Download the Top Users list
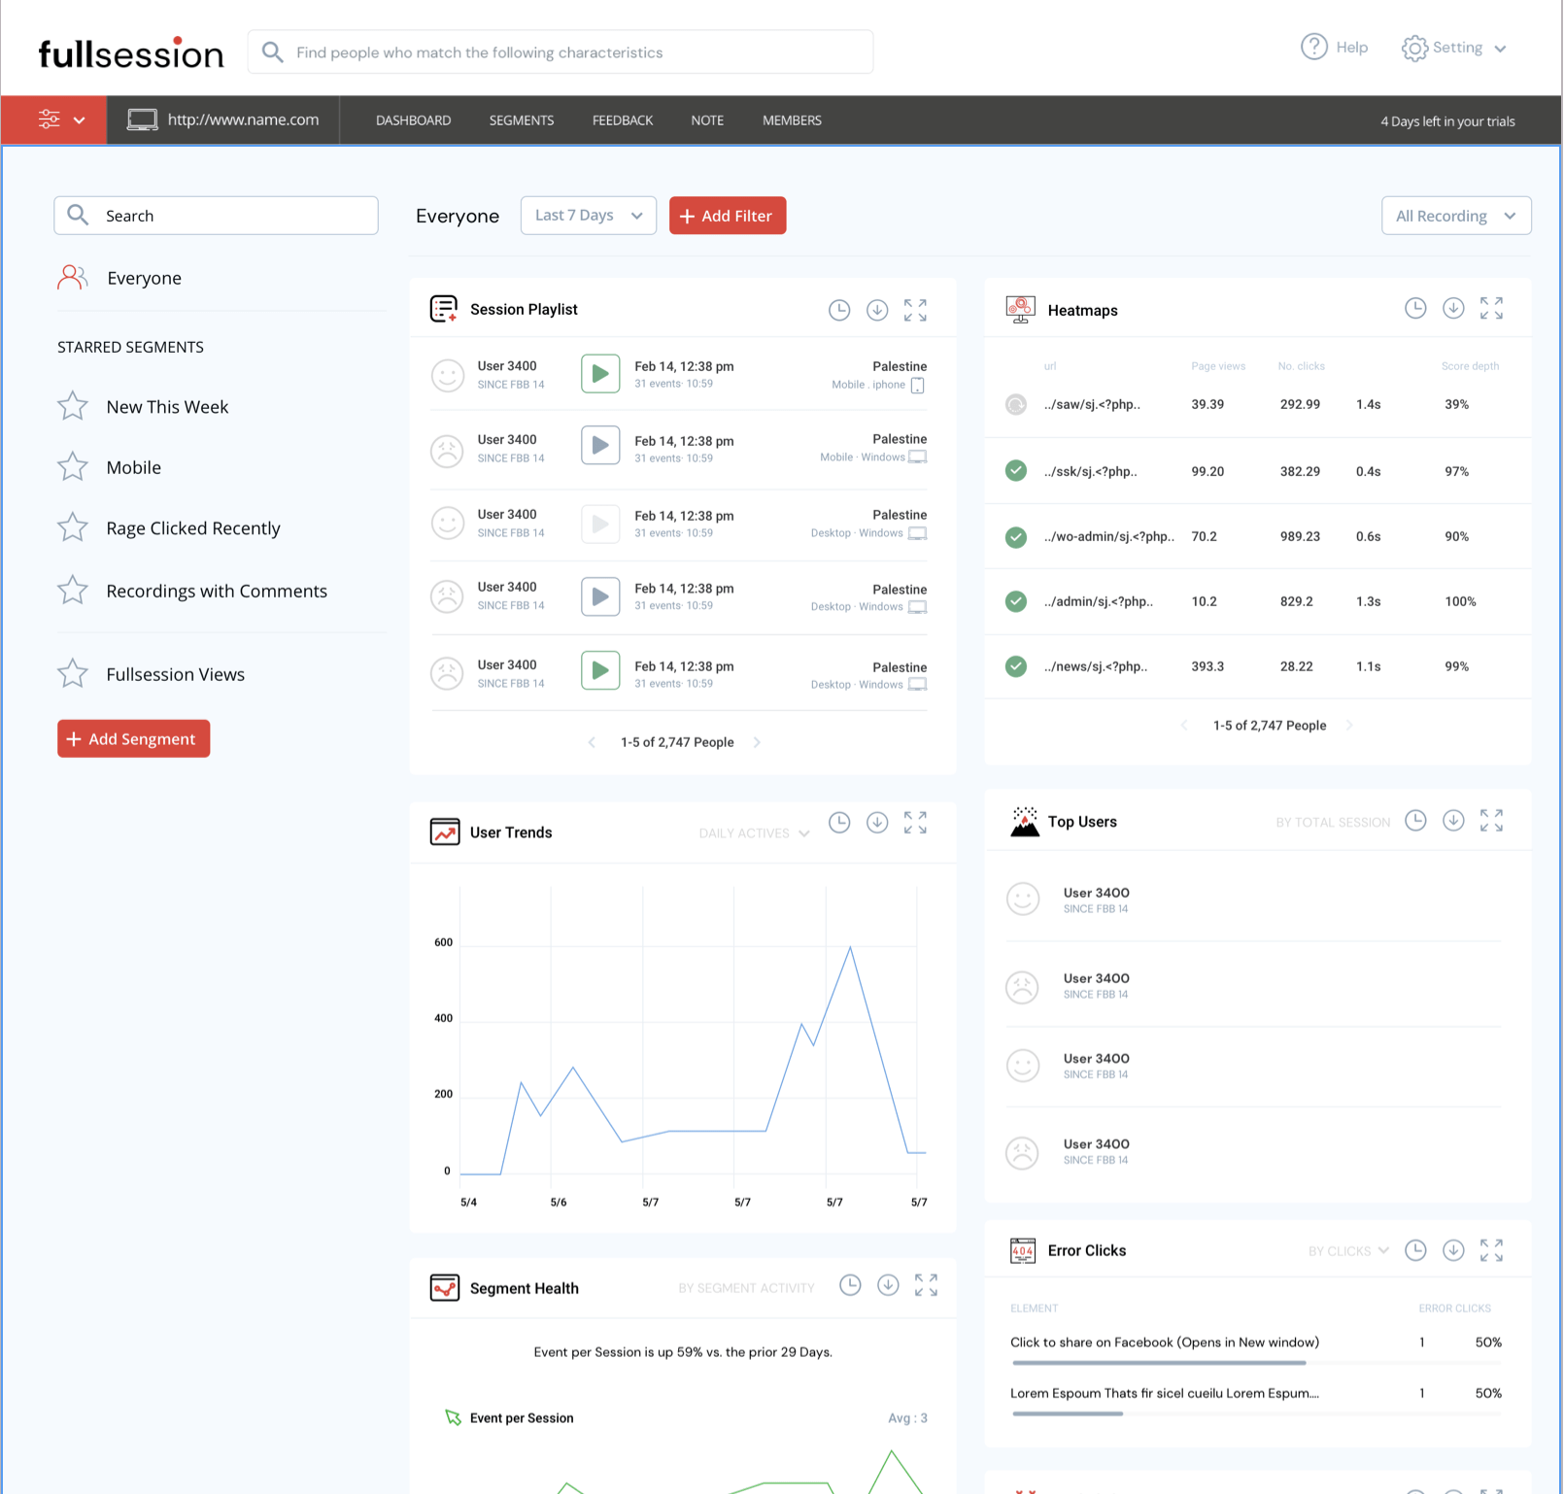The image size is (1564, 1494). coord(1453,821)
